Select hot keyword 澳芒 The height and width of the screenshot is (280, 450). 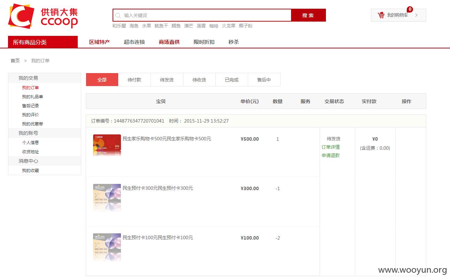pyautogui.click(x=189, y=26)
